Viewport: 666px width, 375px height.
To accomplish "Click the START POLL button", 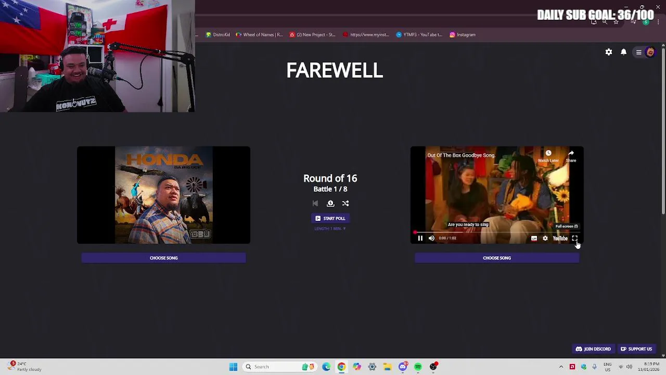I will (330, 218).
